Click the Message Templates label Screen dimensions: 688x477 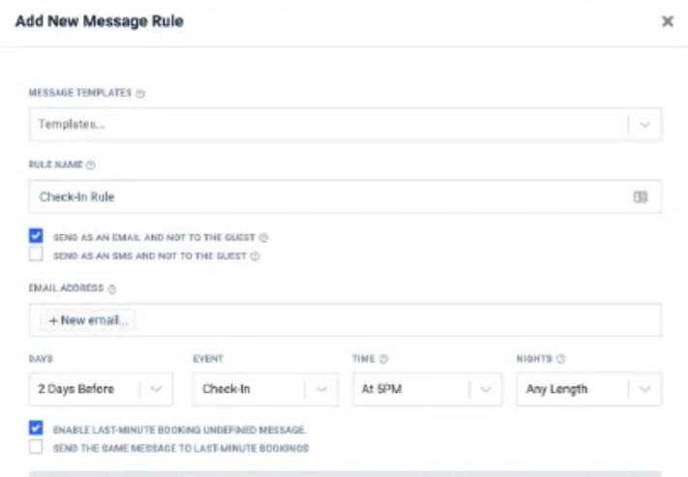[80, 93]
